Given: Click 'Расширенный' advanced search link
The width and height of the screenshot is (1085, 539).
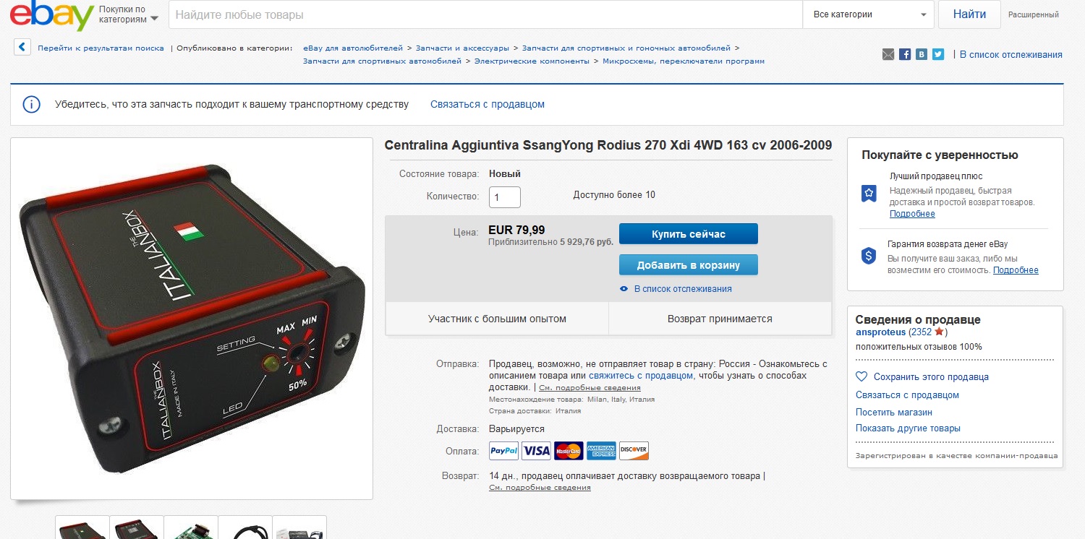Looking at the screenshot, I should [x=1034, y=14].
